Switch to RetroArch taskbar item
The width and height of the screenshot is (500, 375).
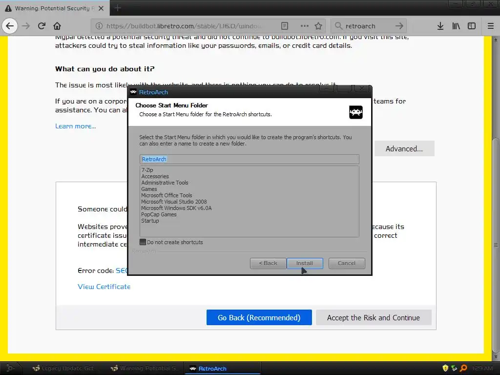click(x=223, y=368)
